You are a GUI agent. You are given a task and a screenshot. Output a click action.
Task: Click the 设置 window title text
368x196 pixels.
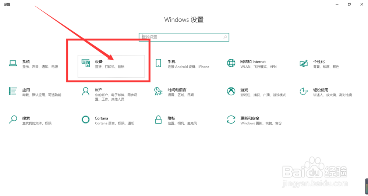(x=7, y=4)
